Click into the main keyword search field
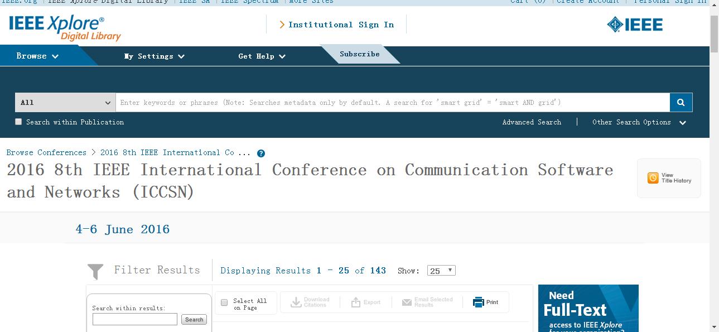 click(x=393, y=103)
